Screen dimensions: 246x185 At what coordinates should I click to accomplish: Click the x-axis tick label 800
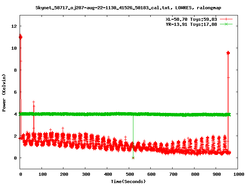(195, 174)
